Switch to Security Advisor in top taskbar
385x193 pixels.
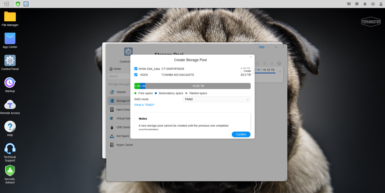coord(18,4)
